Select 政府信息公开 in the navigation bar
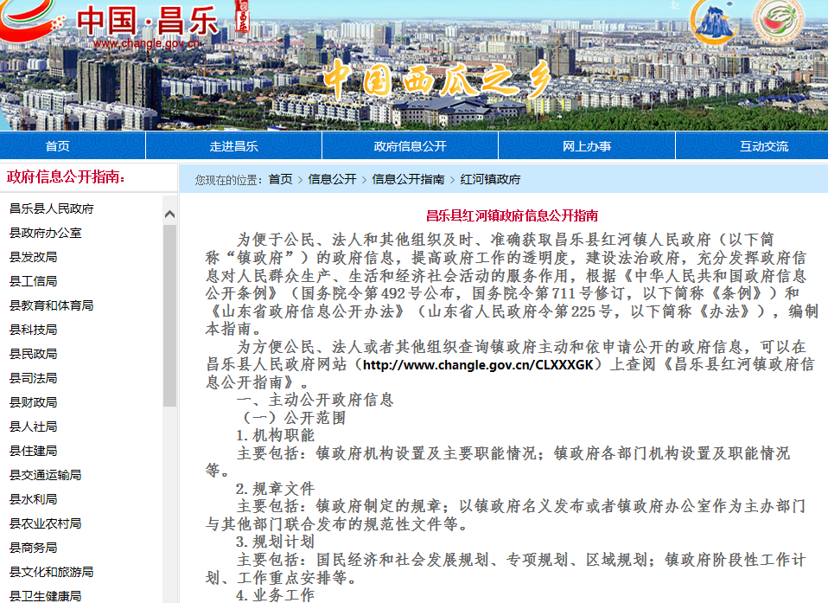This screenshot has height=603, width=828. (x=410, y=146)
